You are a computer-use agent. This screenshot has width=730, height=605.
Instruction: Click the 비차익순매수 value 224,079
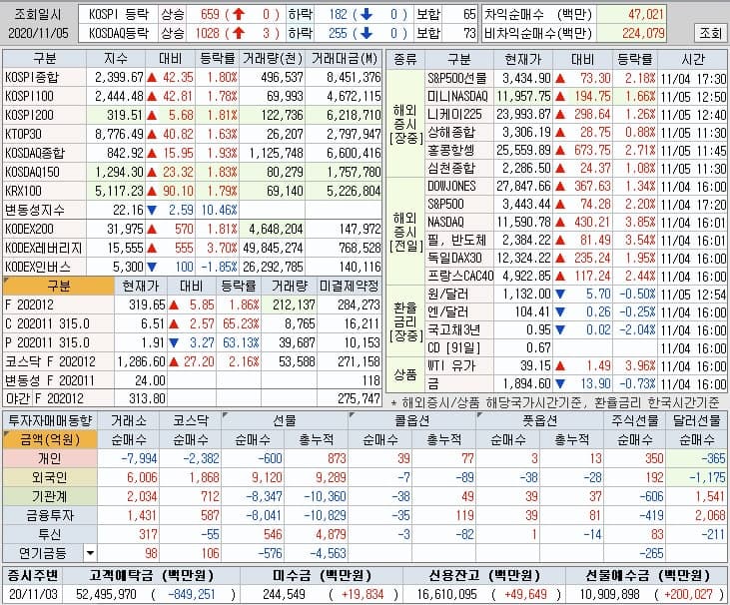point(643,33)
